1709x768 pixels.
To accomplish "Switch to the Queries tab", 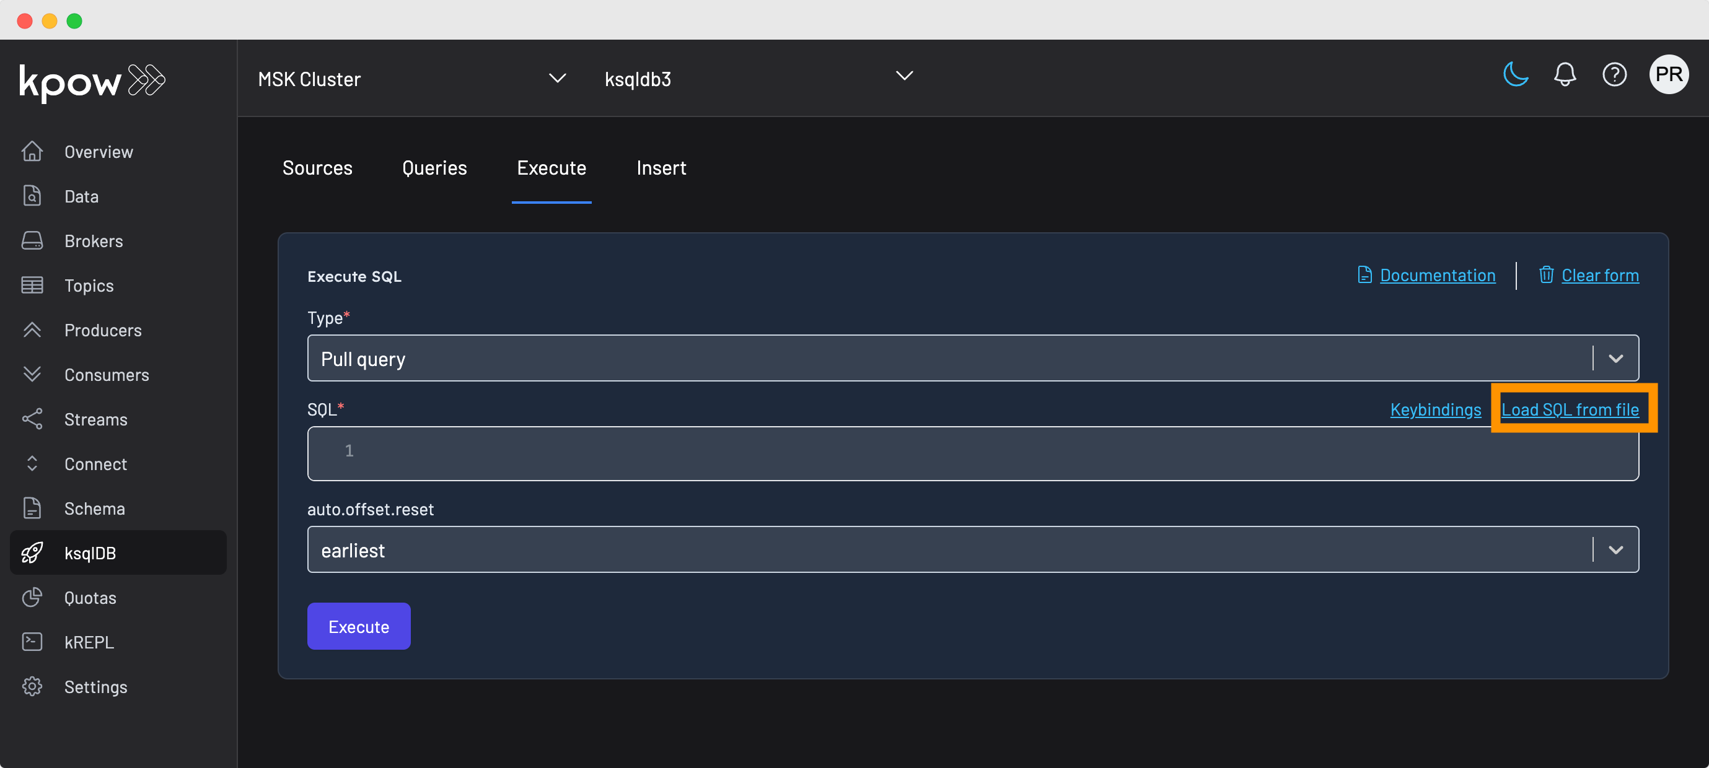I will point(434,168).
